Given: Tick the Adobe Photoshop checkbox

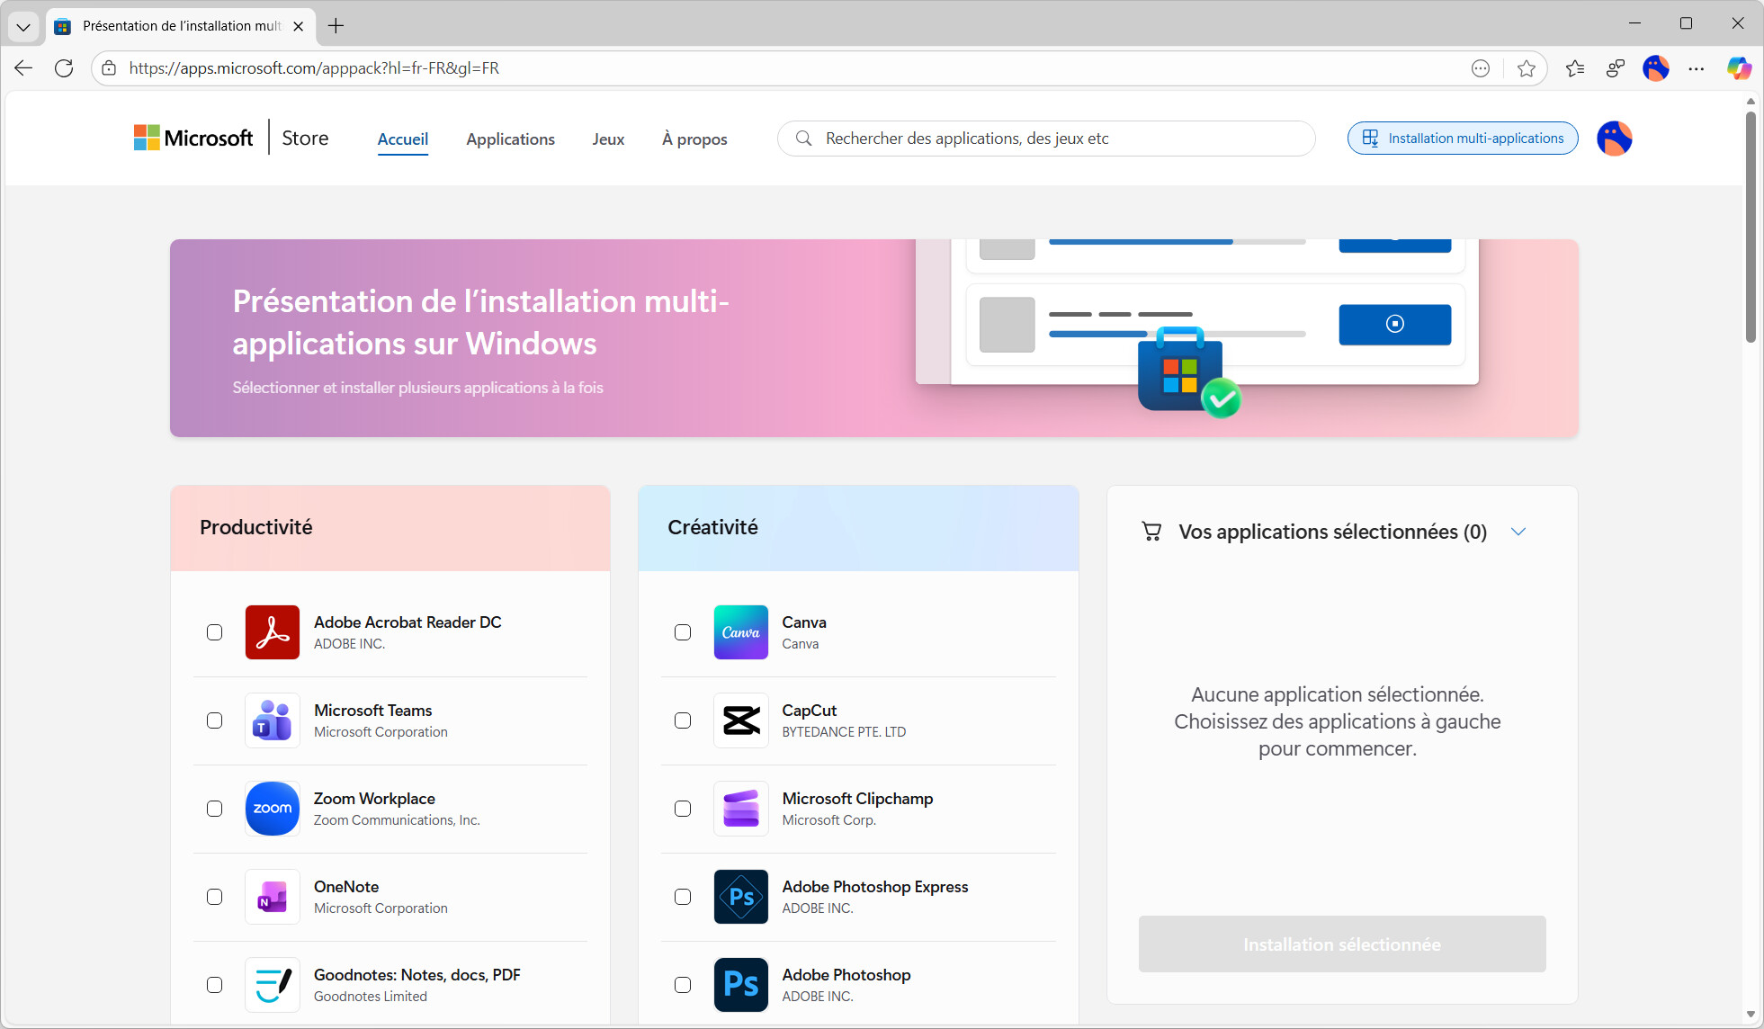Looking at the screenshot, I should click(683, 985).
